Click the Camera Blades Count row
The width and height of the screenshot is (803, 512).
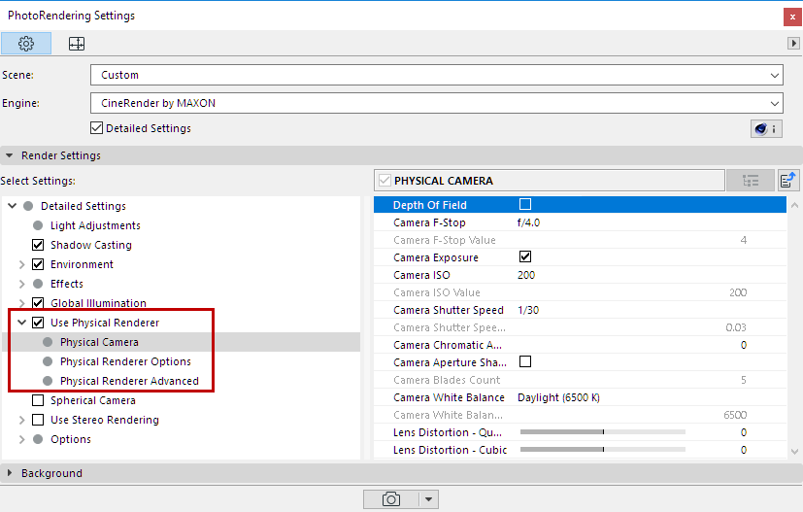tap(580, 380)
